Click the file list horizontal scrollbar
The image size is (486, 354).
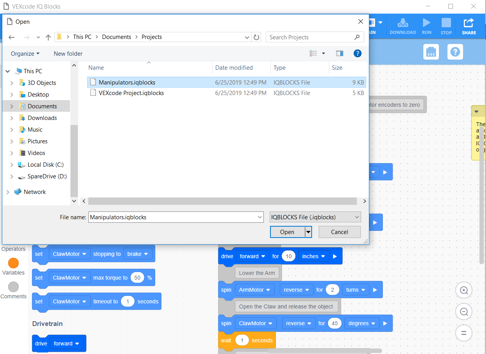(x=222, y=201)
